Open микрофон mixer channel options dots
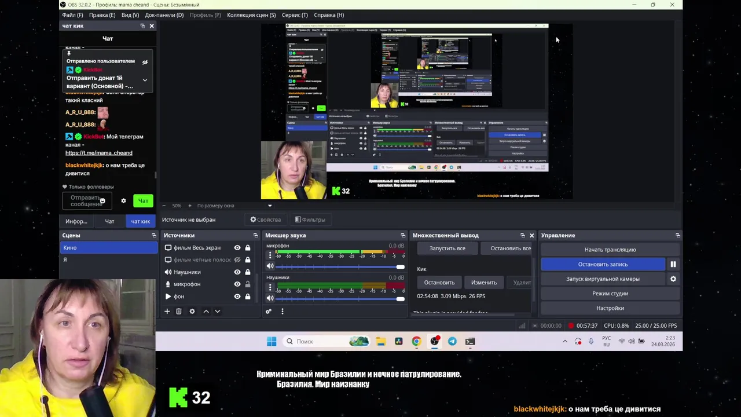This screenshot has width=741, height=417. coord(270,255)
